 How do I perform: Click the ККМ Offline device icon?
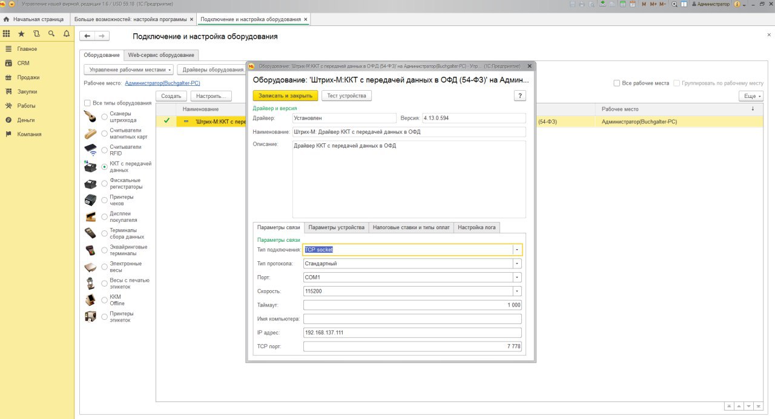(90, 300)
